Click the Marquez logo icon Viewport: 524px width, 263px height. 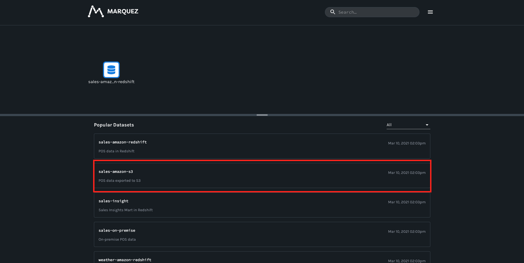point(96,11)
